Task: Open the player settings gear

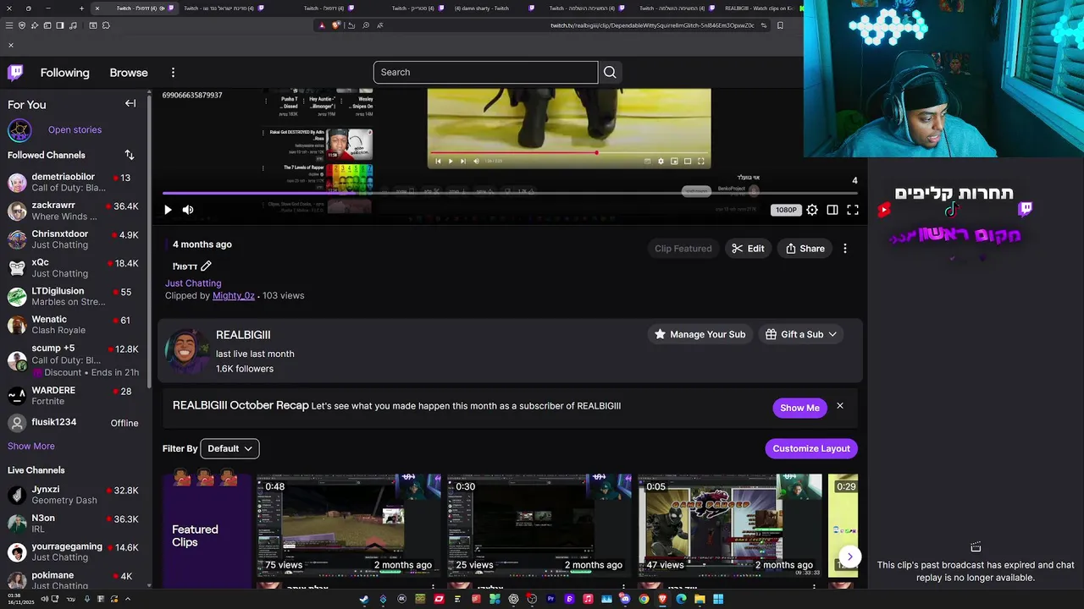Action: 812,210
